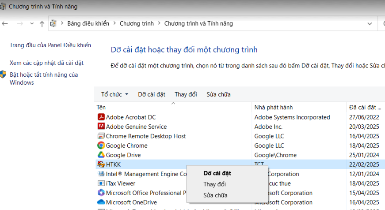Click the Microsoft OneDrive cloud icon
This screenshot has width=385, height=210.
(101, 202)
